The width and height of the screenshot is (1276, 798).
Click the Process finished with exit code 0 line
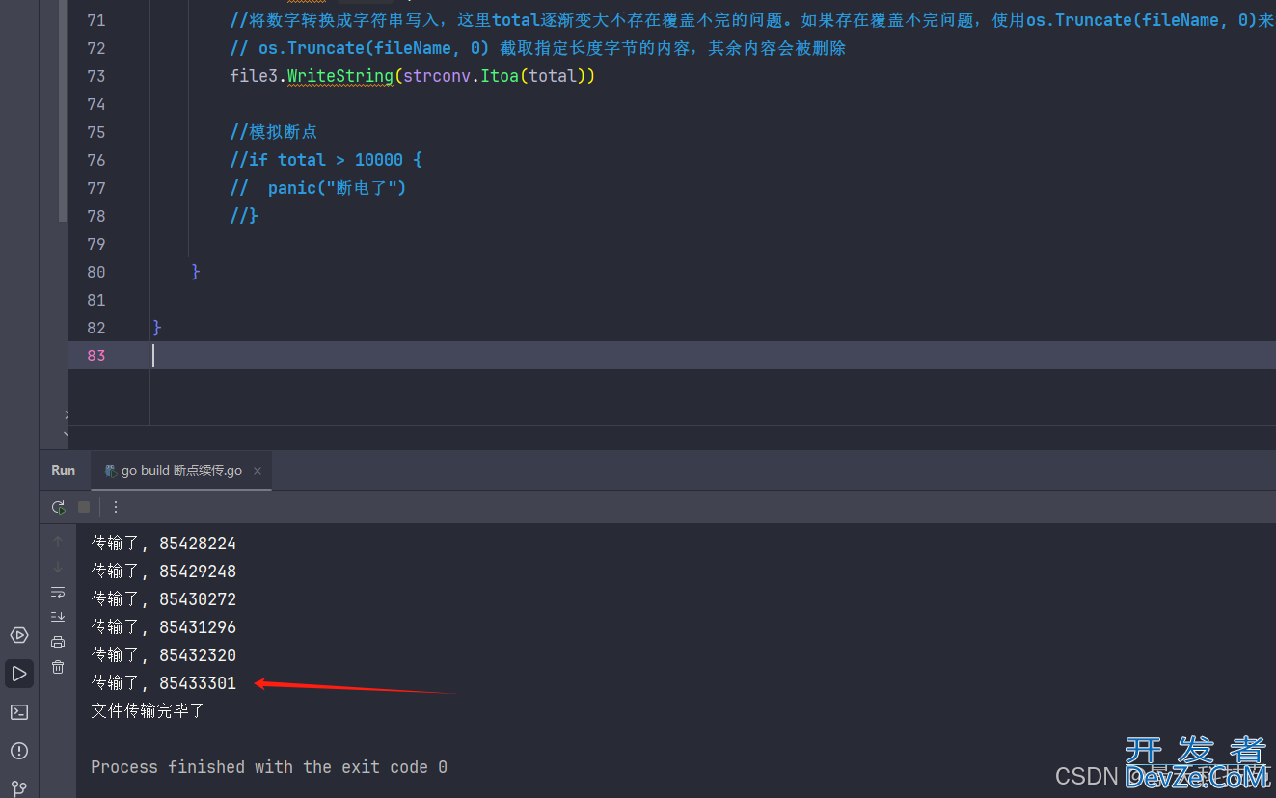pos(269,767)
